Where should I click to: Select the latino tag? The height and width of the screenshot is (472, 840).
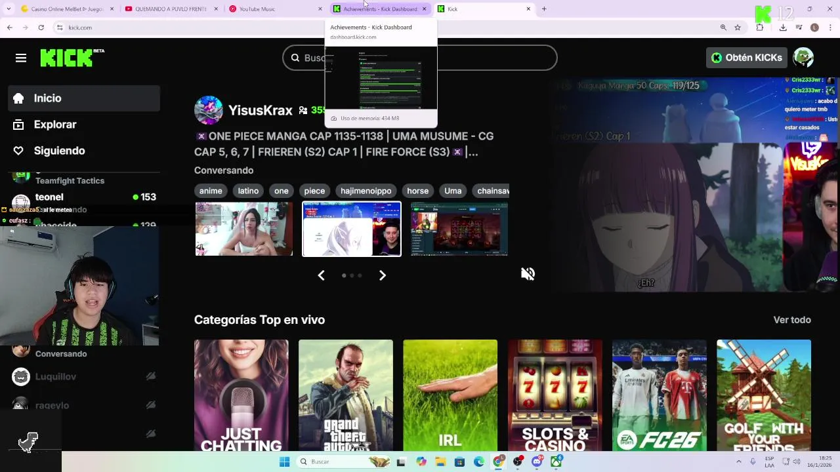click(248, 191)
